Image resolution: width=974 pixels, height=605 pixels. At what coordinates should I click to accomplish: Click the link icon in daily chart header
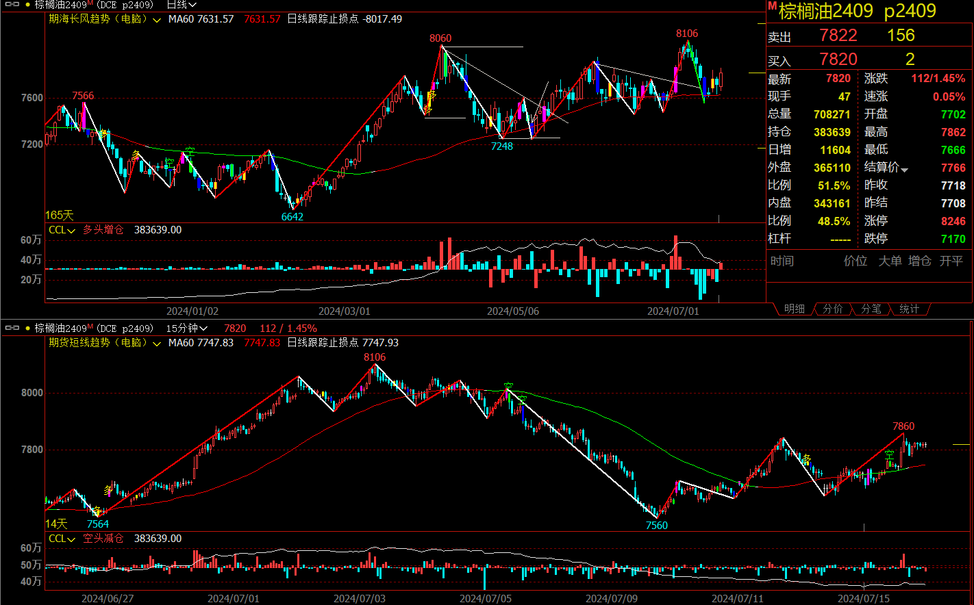12,5
